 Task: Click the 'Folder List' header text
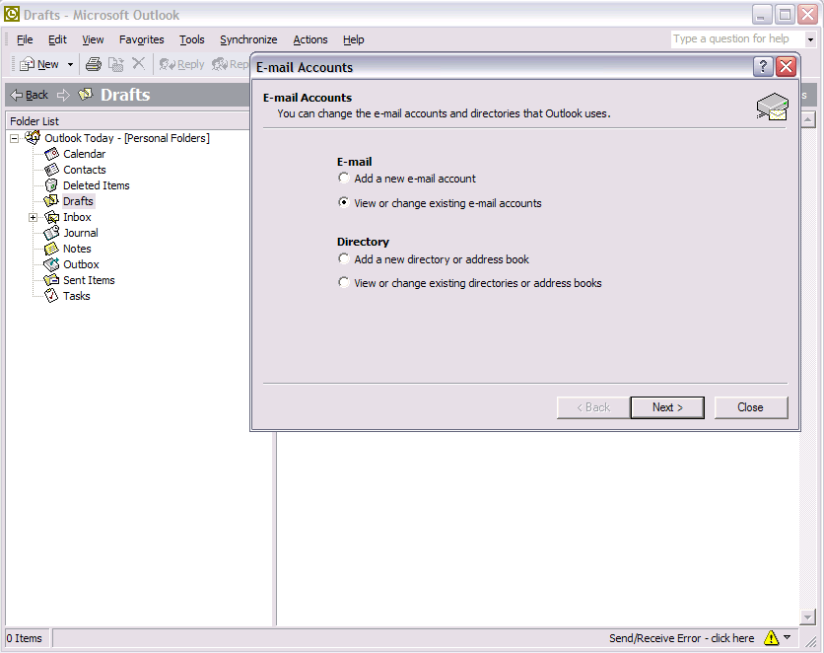34,121
